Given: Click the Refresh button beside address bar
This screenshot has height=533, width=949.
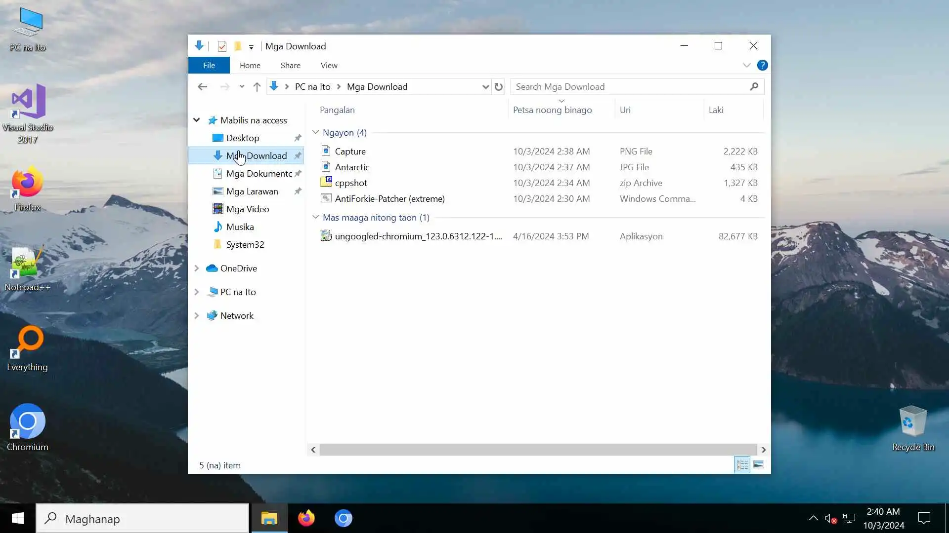Looking at the screenshot, I should (498, 87).
